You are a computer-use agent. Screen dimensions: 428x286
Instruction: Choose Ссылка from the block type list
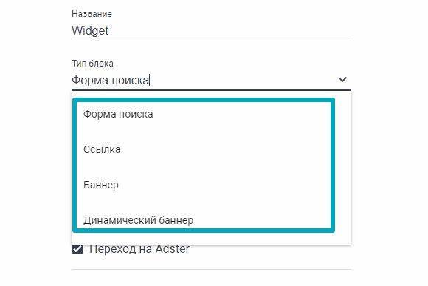tap(204, 149)
